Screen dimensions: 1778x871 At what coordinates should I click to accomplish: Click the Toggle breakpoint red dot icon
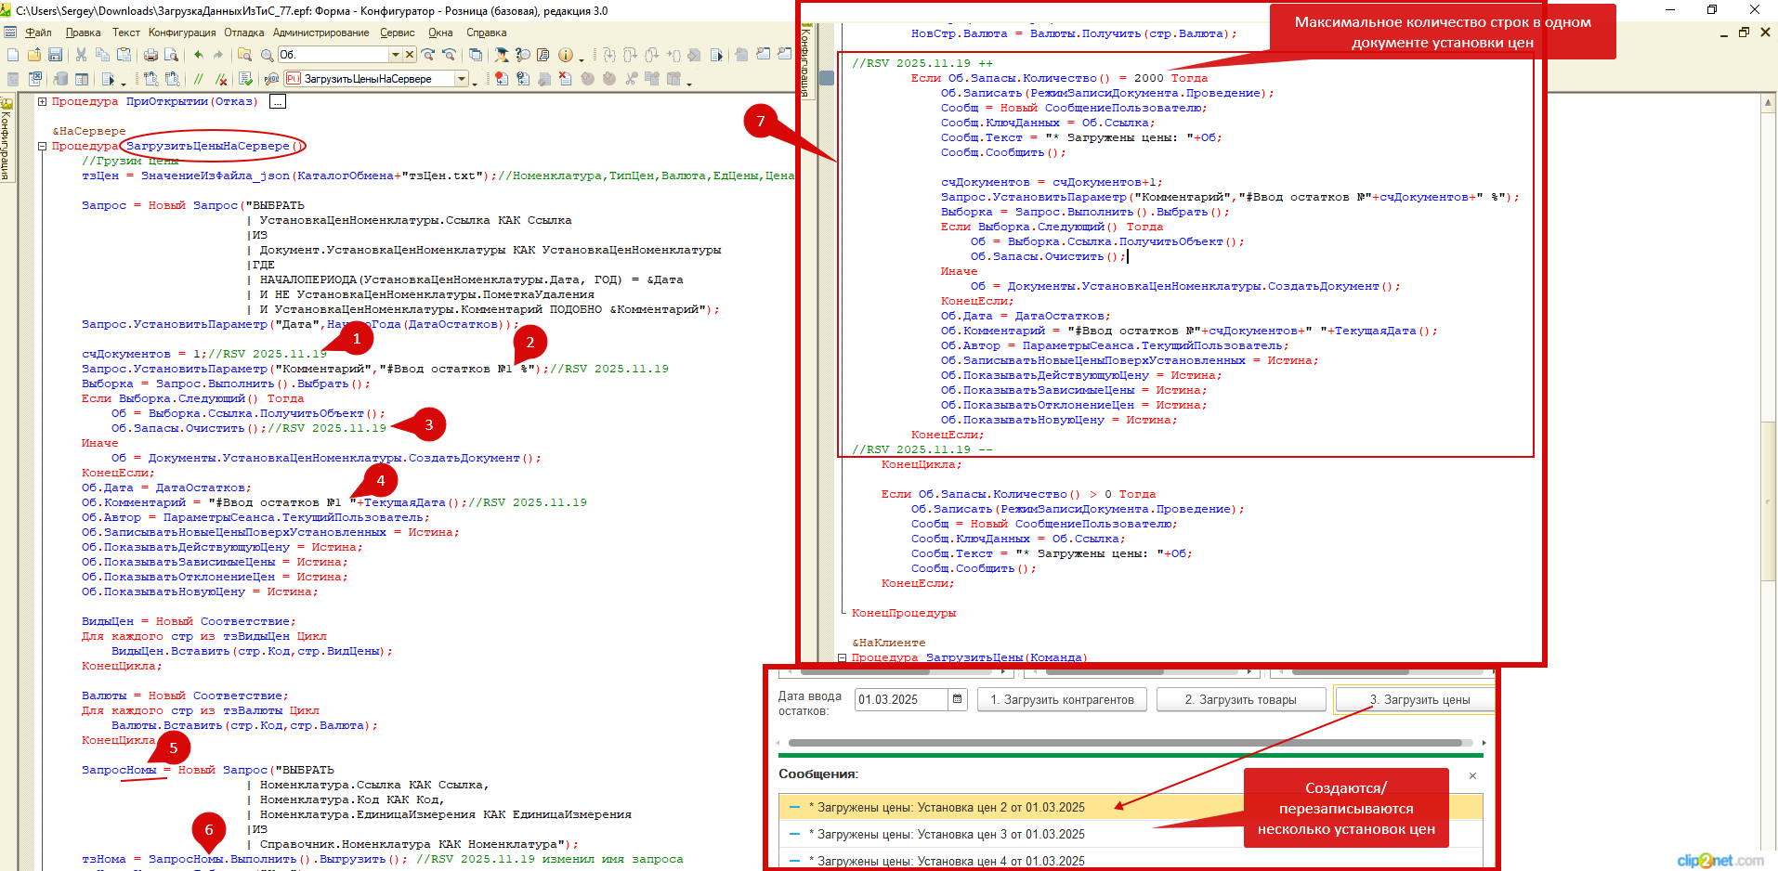coord(502,79)
